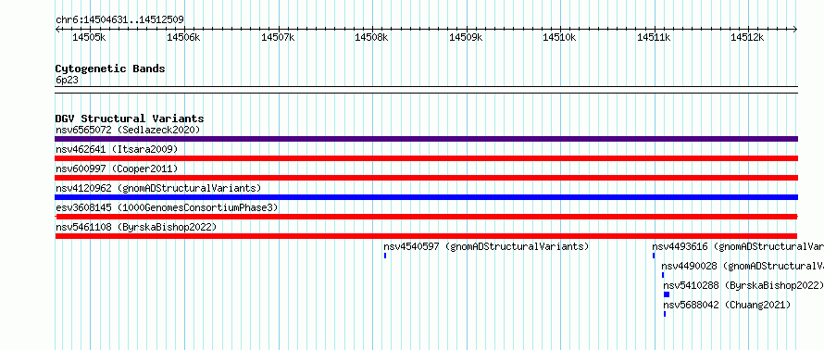The height and width of the screenshot is (350, 824).
Task: Click the 14509k ruler label
Action: 465,37
